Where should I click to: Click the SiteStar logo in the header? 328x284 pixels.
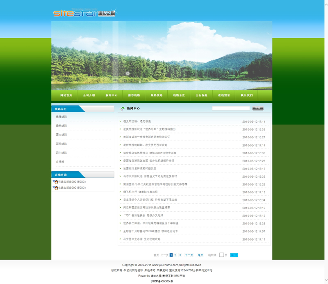point(84,13)
